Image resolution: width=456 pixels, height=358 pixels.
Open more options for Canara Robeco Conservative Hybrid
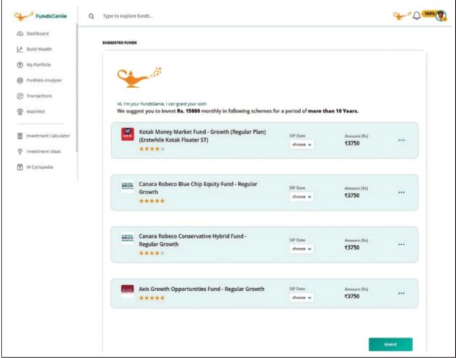point(401,244)
